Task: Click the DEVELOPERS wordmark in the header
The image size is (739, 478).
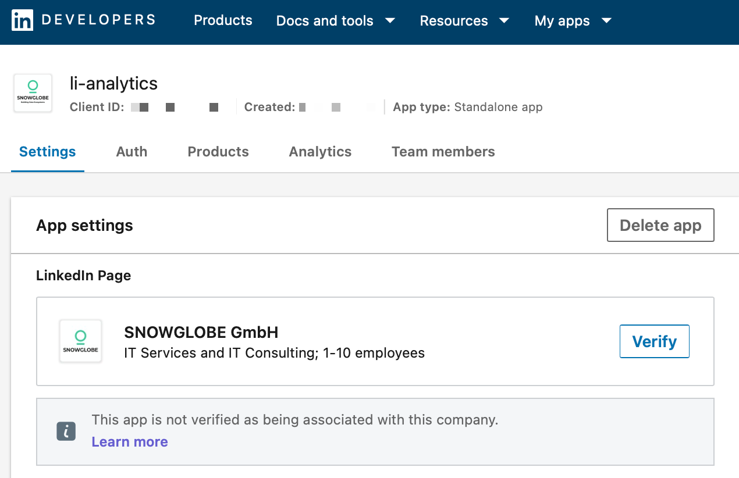Action: point(98,20)
